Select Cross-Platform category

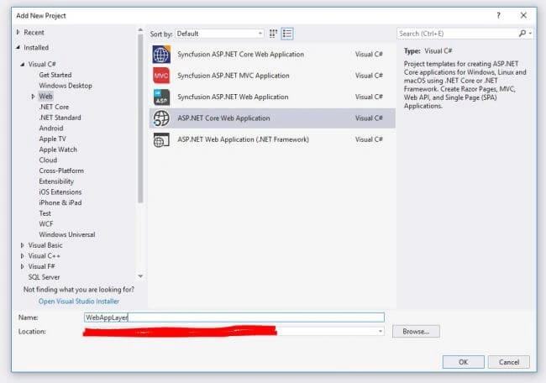pos(61,171)
